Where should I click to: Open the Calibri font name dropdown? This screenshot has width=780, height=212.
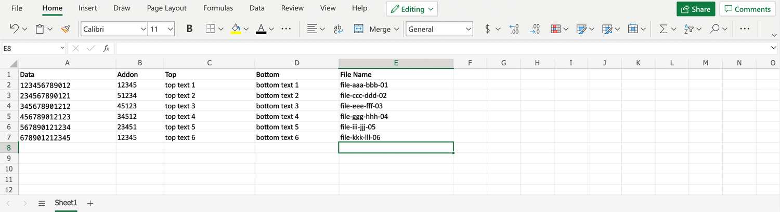click(114, 29)
